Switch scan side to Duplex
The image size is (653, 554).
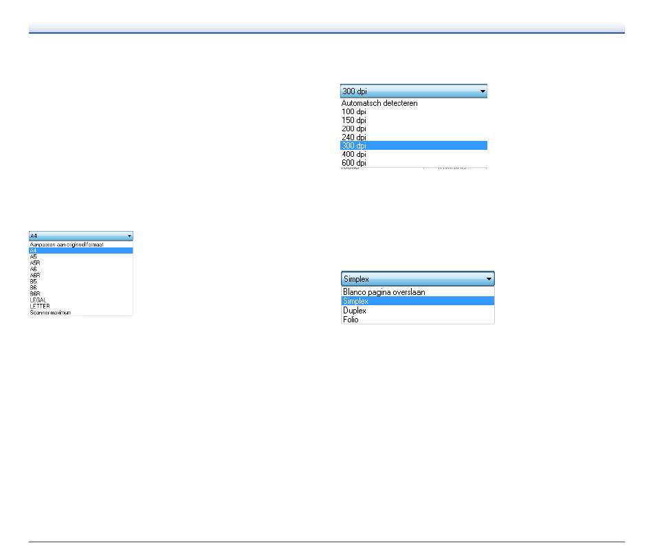pos(355,311)
